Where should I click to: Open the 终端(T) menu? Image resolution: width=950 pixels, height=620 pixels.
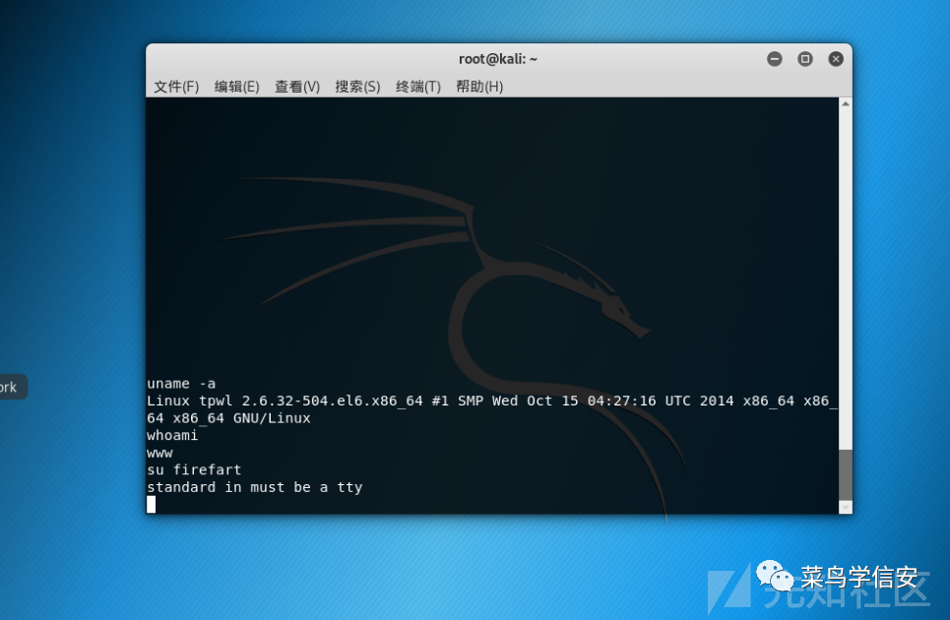coord(418,87)
